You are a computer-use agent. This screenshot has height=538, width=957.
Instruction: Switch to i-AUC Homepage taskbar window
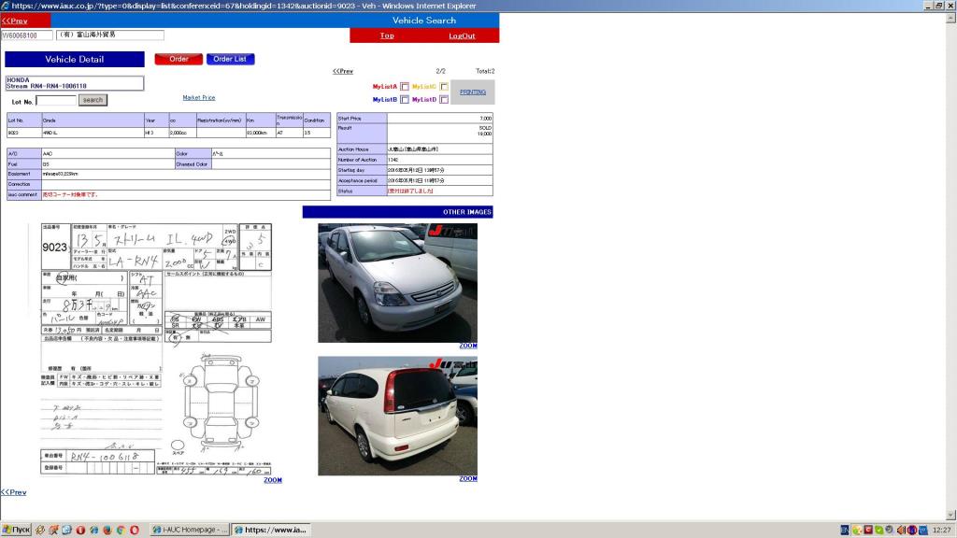pyautogui.click(x=189, y=531)
